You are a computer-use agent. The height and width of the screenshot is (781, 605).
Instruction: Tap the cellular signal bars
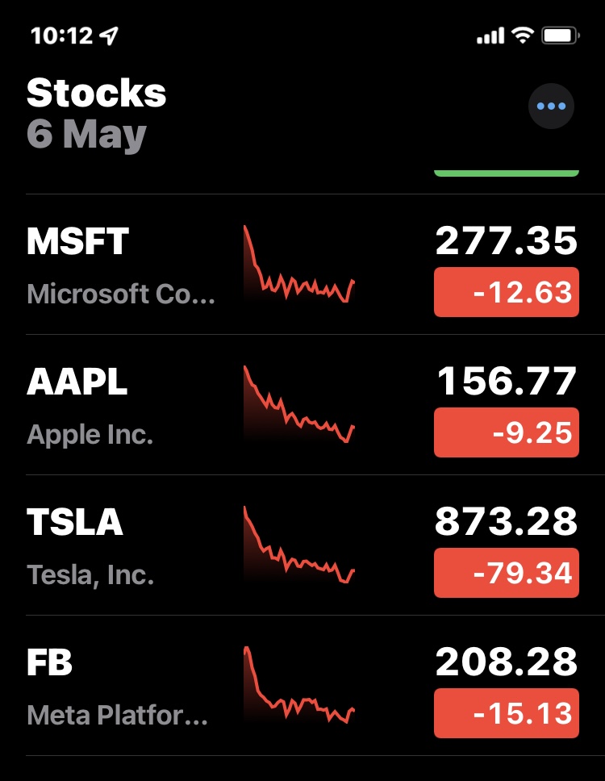[x=490, y=36]
